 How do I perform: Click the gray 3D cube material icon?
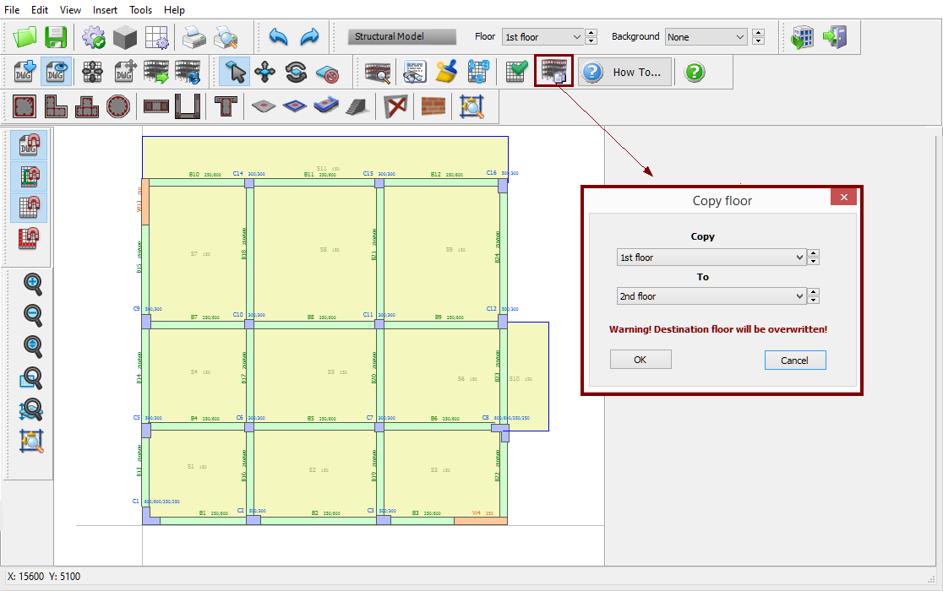coord(125,37)
